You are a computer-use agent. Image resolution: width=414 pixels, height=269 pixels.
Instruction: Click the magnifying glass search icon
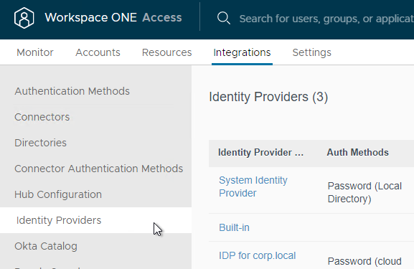(224, 18)
